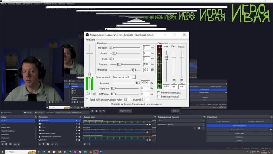Add a new source with plus icon
The width and height of the screenshot is (273, 154).
pos(40,144)
